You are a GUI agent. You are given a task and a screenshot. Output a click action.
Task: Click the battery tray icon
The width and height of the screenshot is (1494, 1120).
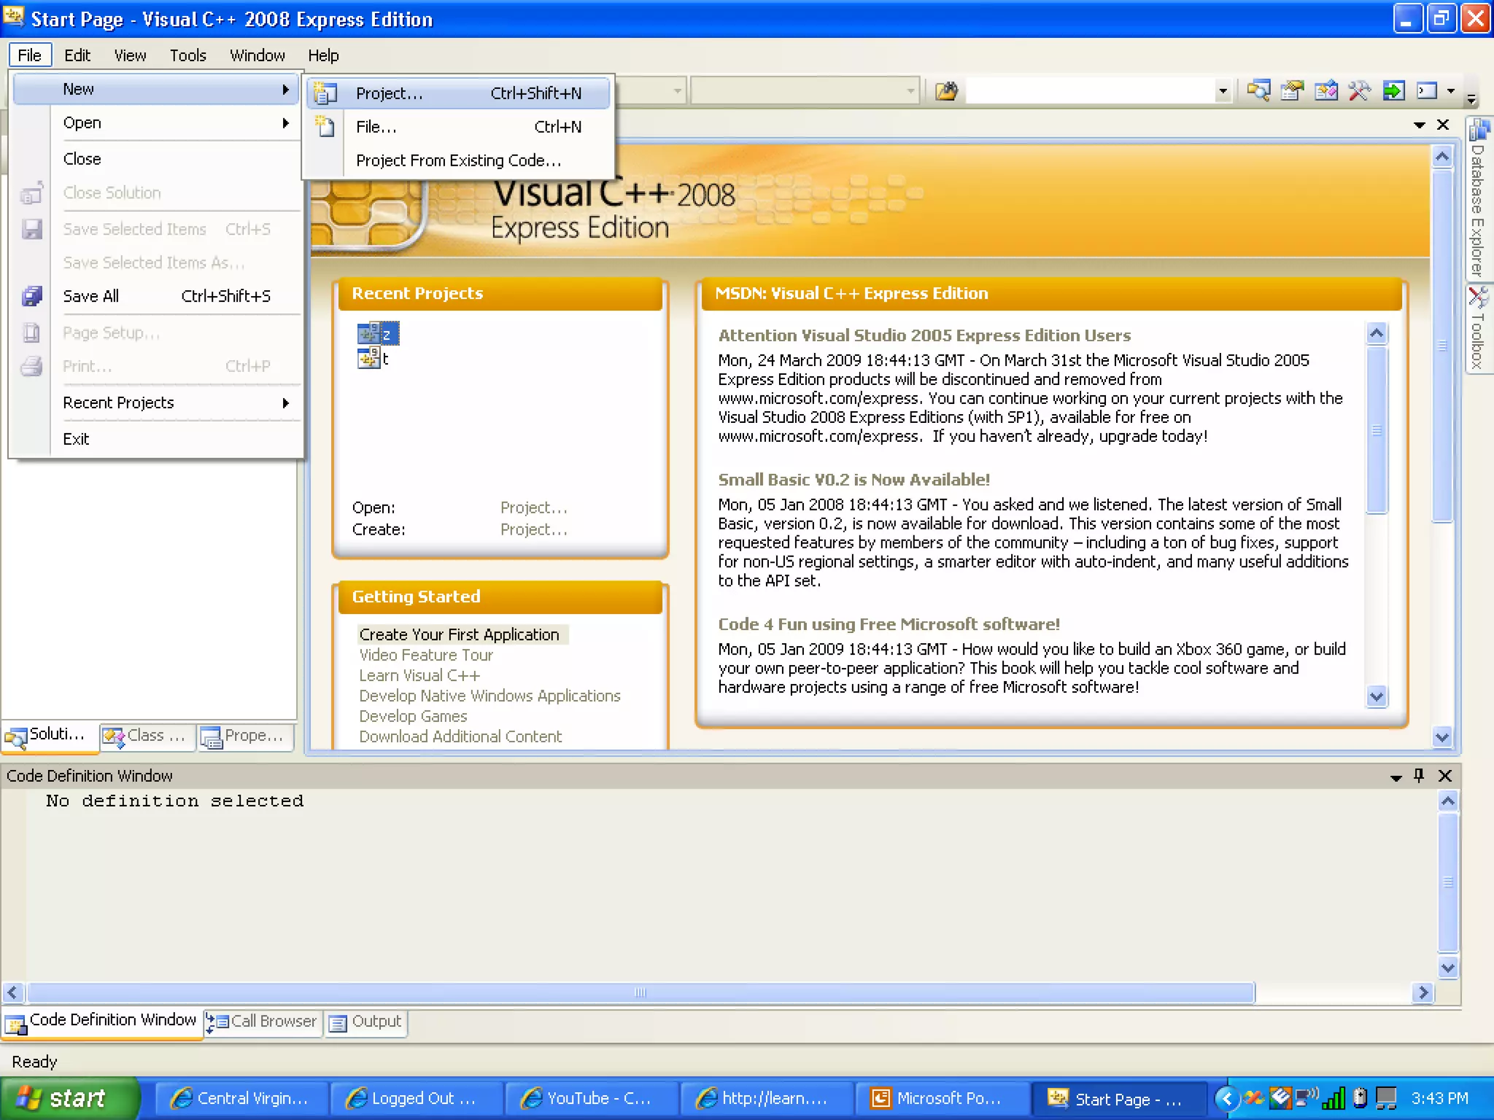tap(1360, 1097)
